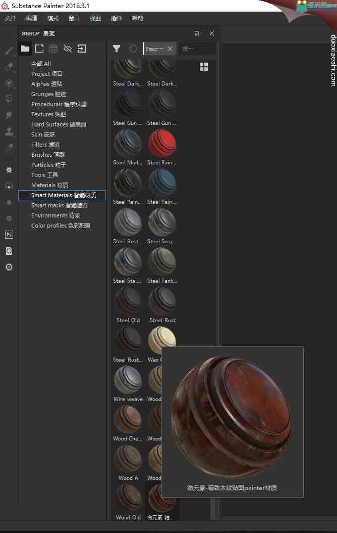Viewport: 337px width, 533px height.
Task: Click the shelf search input field
Action: coord(198,49)
